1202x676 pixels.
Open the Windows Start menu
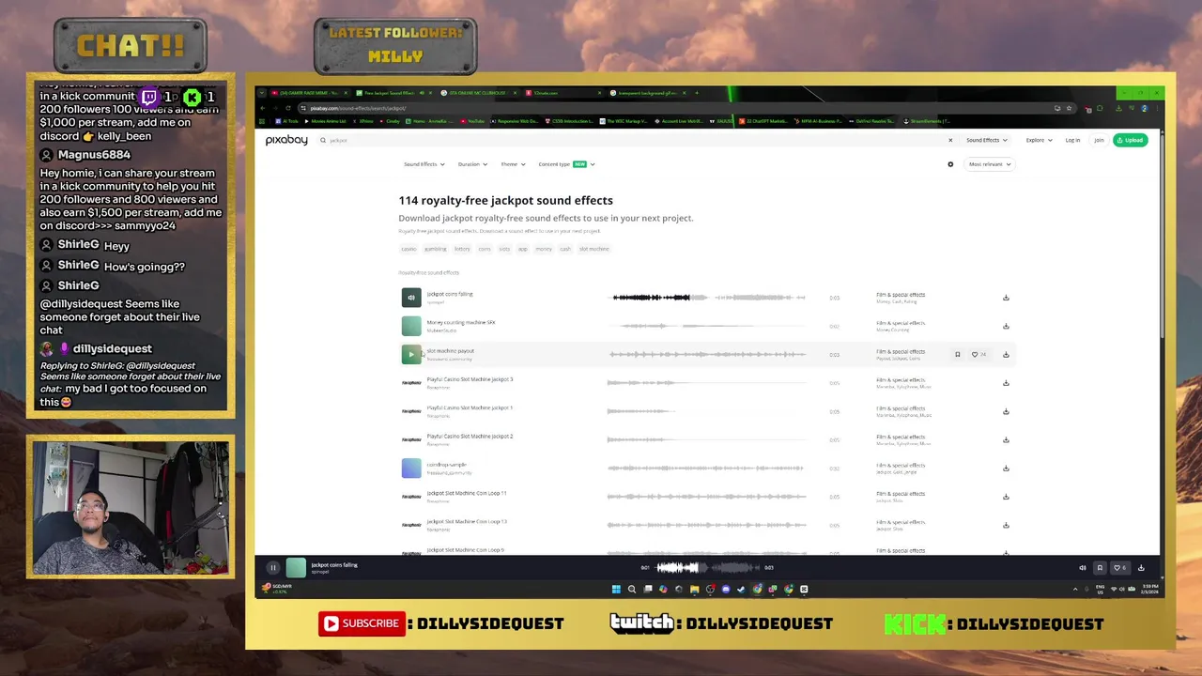[616, 589]
